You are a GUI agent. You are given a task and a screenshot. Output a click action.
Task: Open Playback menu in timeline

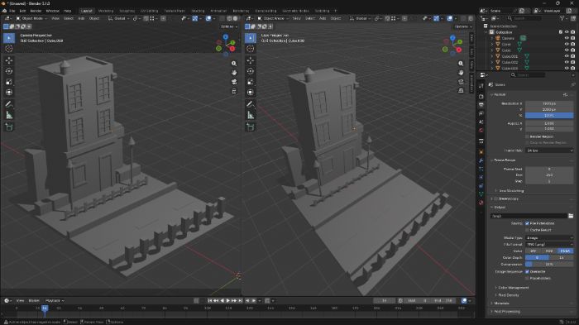pyautogui.click(x=55, y=301)
